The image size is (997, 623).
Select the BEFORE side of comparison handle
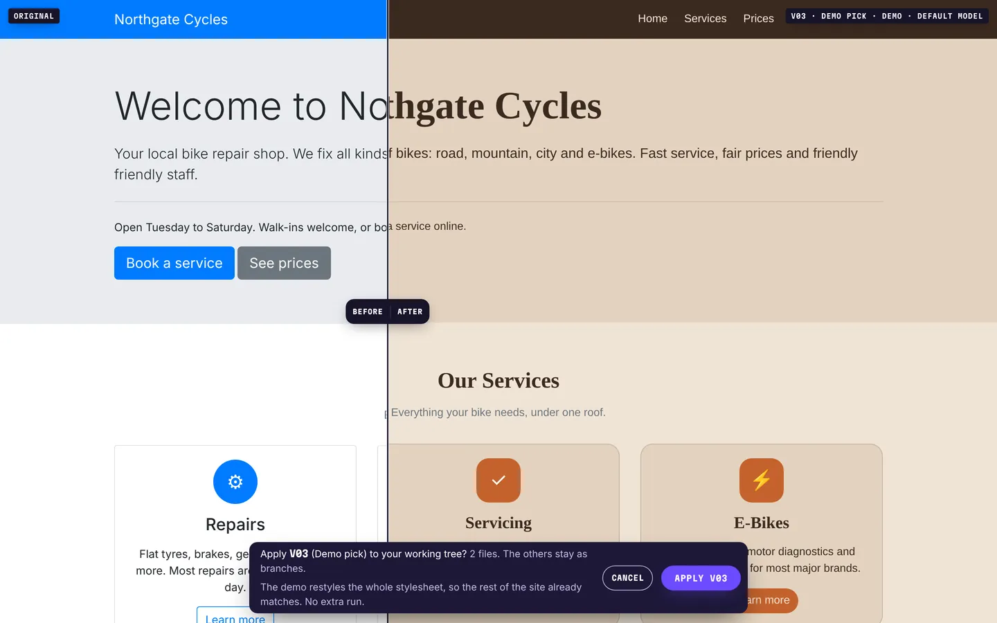368,311
